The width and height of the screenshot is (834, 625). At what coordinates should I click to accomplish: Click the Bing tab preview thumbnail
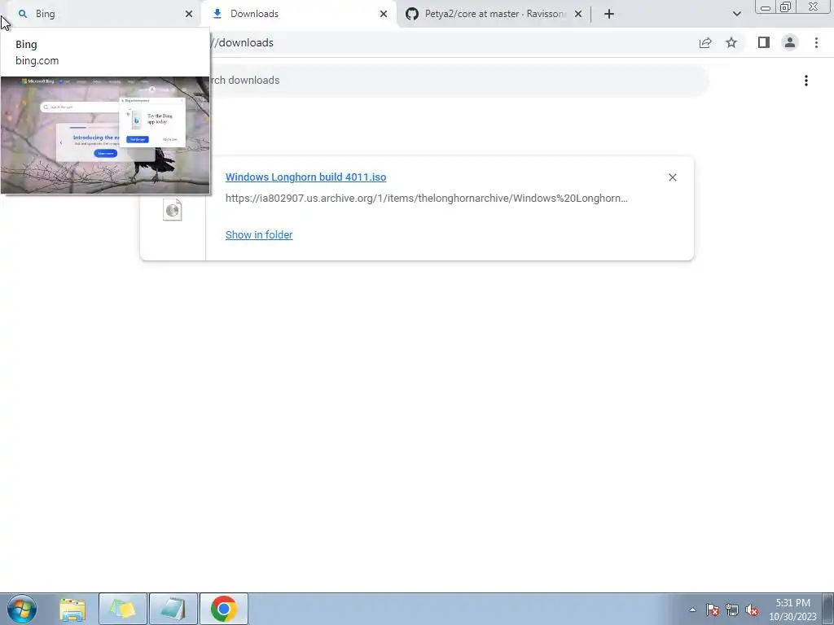[105, 135]
